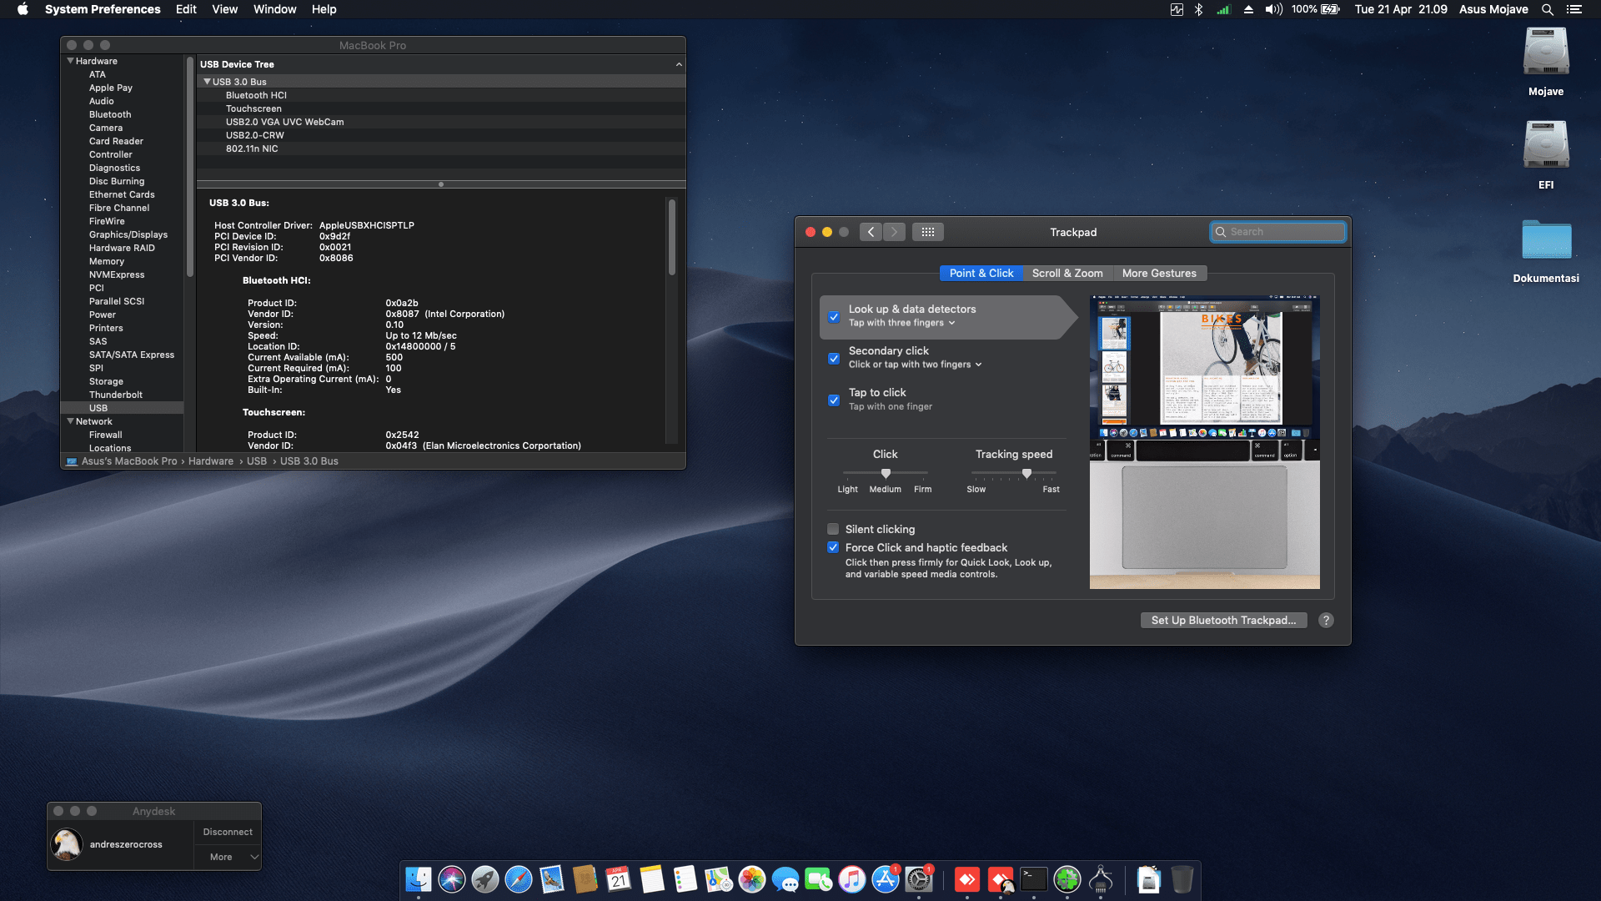This screenshot has width=1601, height=901.
Task: Open System Information chip icon in dock
Action: 1101,879
